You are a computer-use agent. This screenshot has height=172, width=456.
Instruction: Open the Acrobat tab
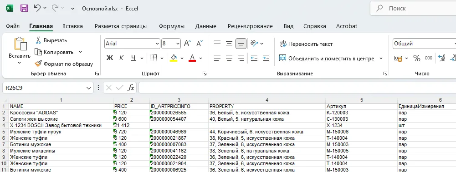347,26
